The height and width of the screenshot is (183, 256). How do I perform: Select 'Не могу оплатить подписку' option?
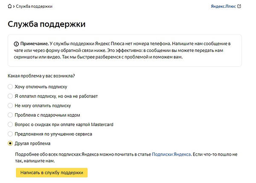[x=10, y=106]
